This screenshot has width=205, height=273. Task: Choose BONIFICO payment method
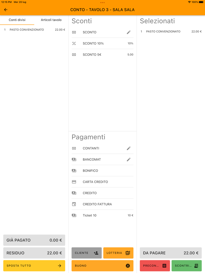point(102,171)
